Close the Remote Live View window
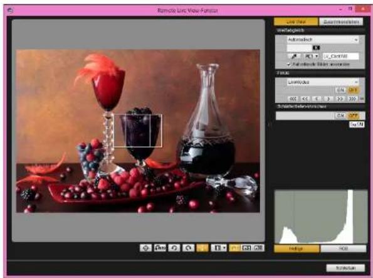Screen dimensions: 373x278 [362, 9]
